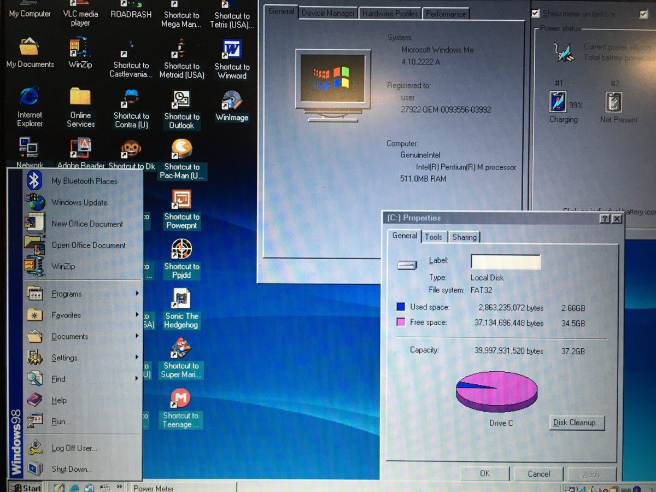This screenshot has height=492, width=656.
Task: Open Tools tab in (C:) Properties
Action: pos(434,237)
